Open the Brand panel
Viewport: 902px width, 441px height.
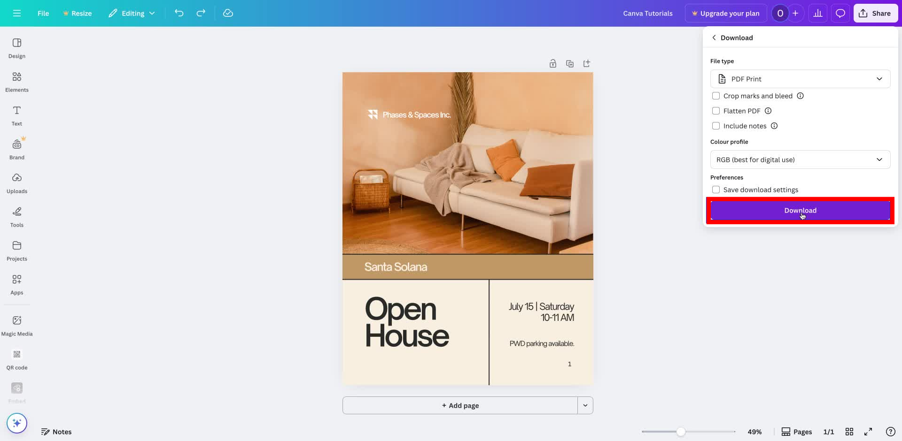pyautogui.click(x=16, y=149)
